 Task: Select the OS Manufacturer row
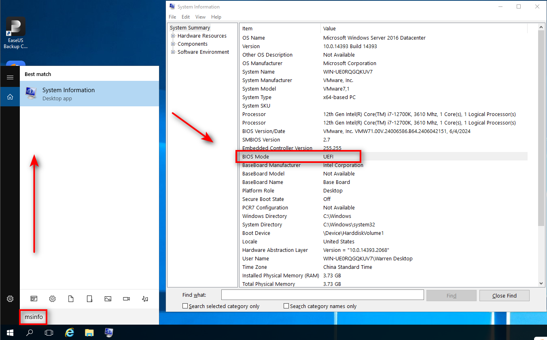point(384,63)
